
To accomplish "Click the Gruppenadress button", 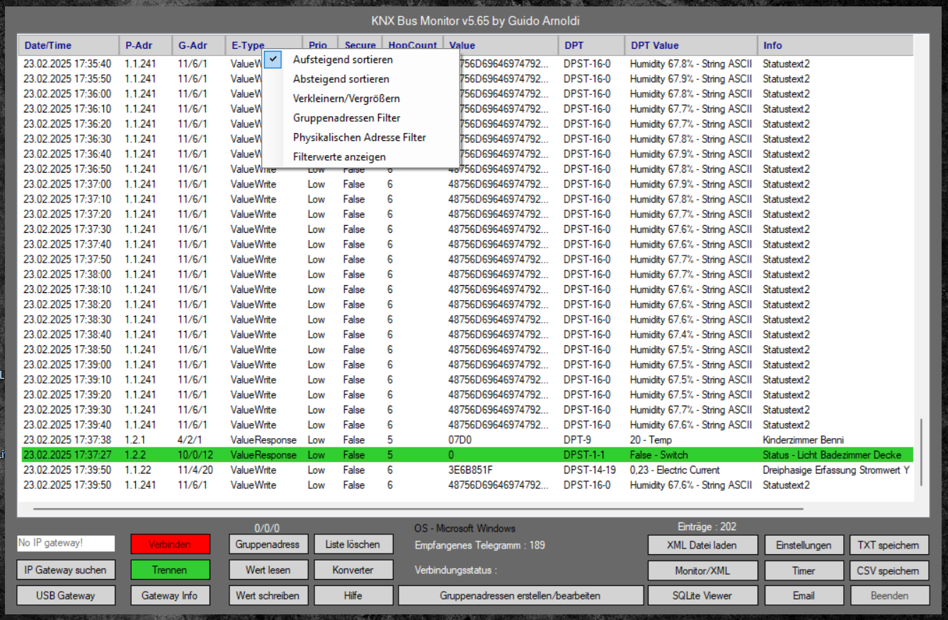I will click(x=268, y=544).
